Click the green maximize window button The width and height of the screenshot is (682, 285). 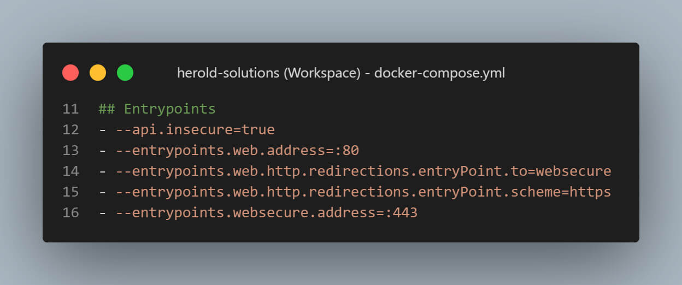[x=125, y=73]
